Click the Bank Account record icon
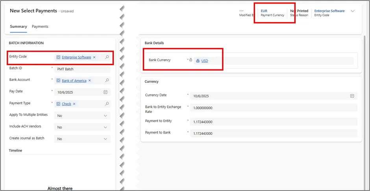The image size is (370, 191). 58,81
